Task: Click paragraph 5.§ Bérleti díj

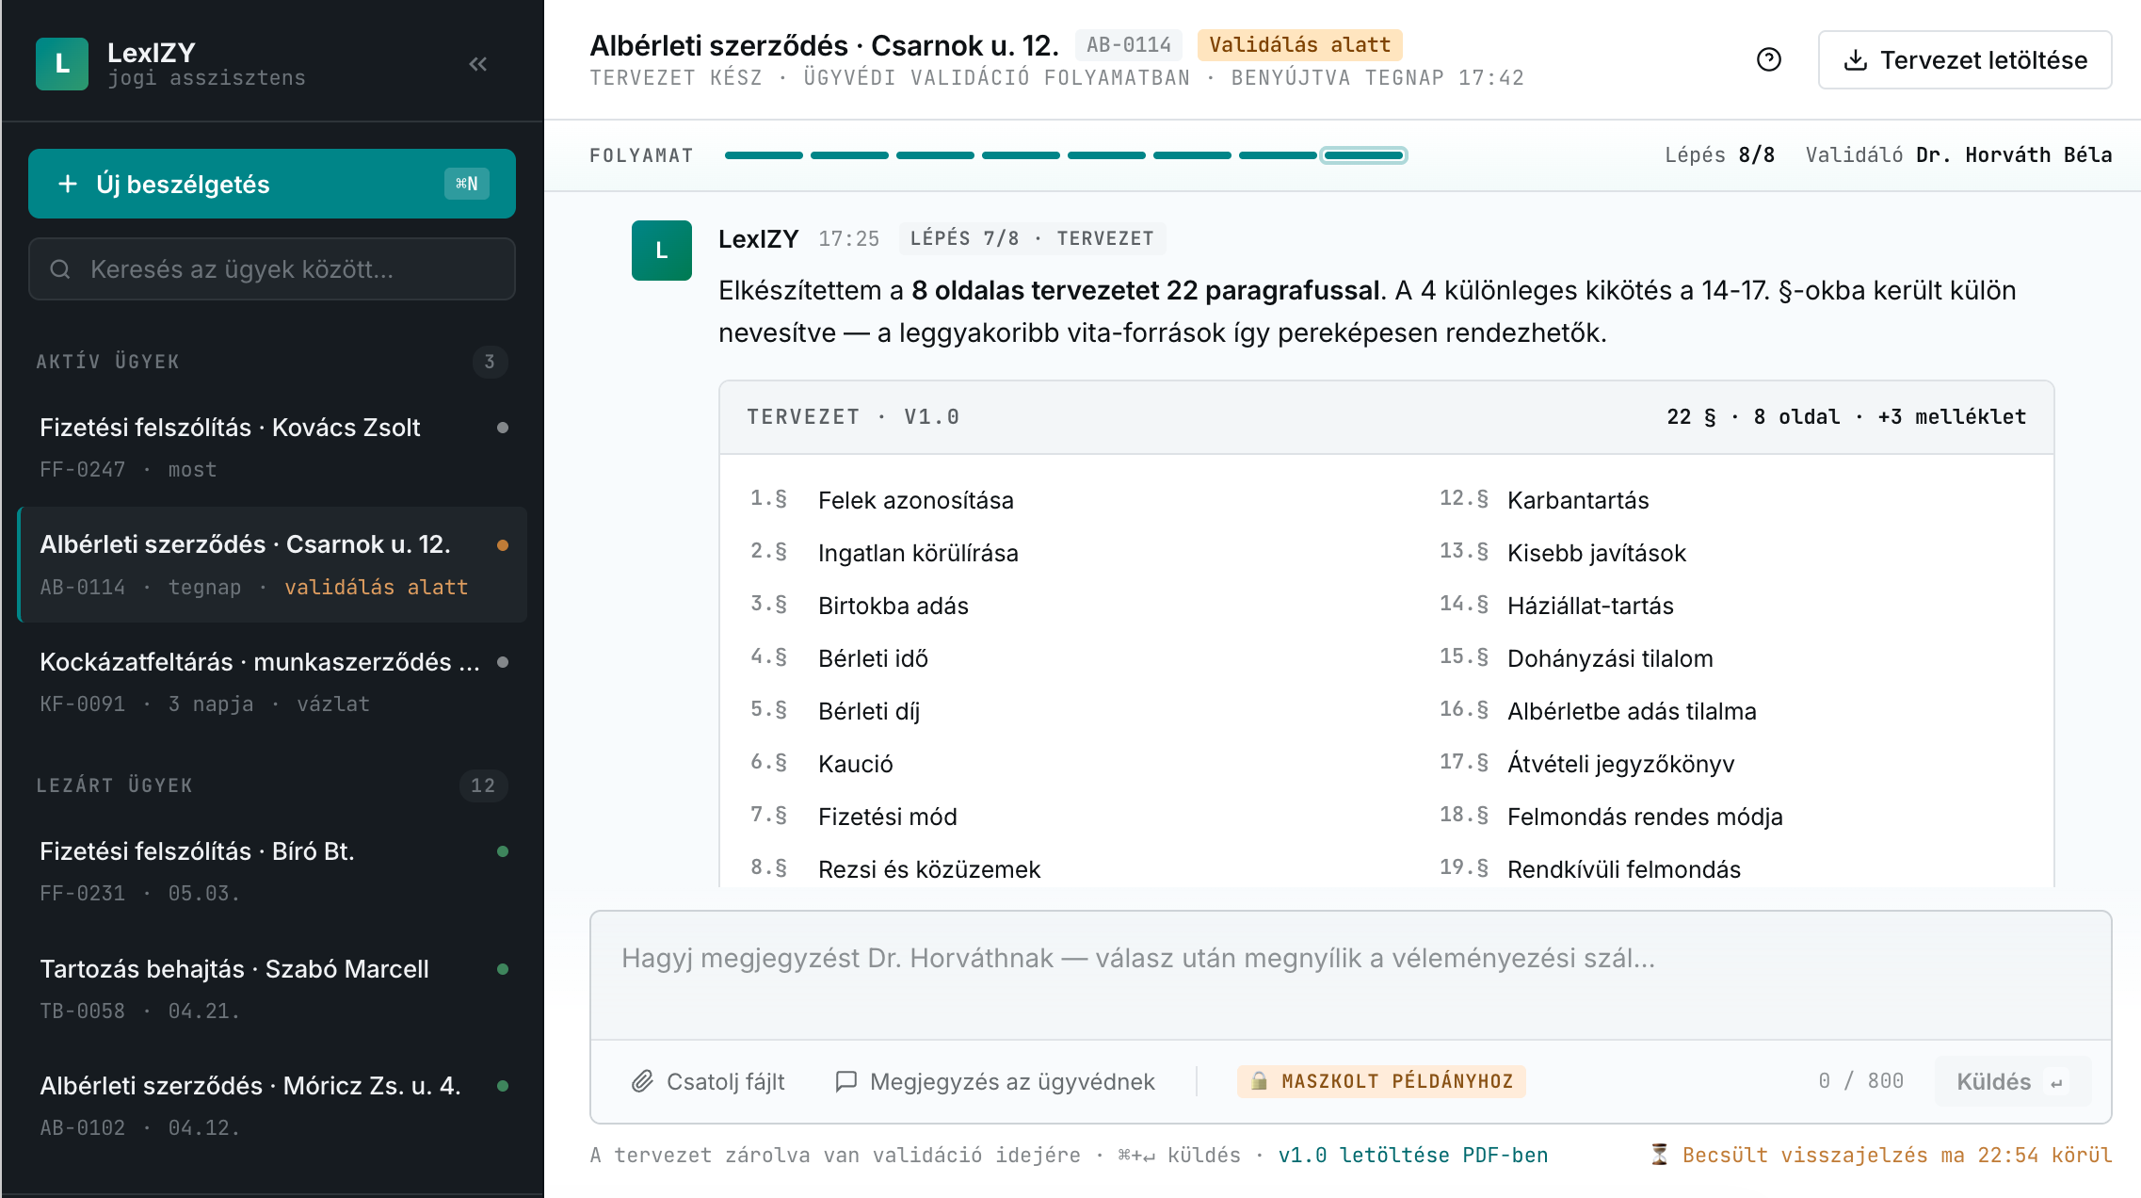Action: [835, 711]
